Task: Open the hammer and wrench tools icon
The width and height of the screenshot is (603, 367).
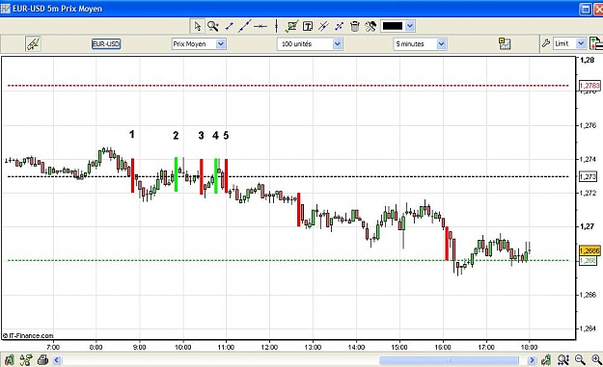Action: (x=370, y=26)
